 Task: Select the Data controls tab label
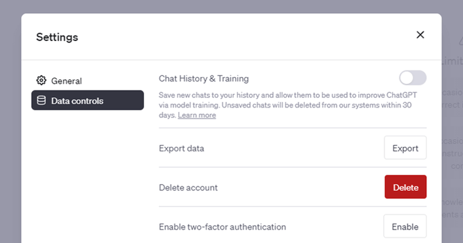click(78, 101)
